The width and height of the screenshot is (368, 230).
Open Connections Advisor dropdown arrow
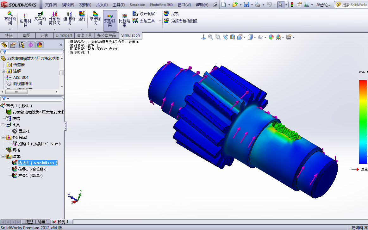coord(69,29)
